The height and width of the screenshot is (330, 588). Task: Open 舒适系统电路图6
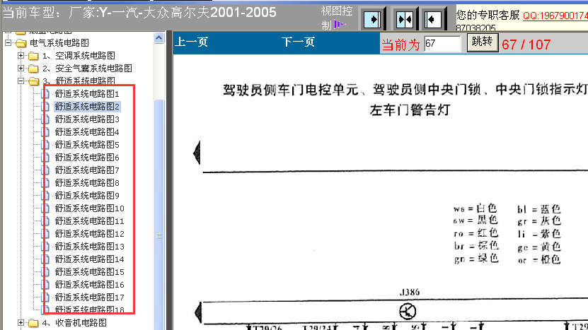click(x=87, y=158)
